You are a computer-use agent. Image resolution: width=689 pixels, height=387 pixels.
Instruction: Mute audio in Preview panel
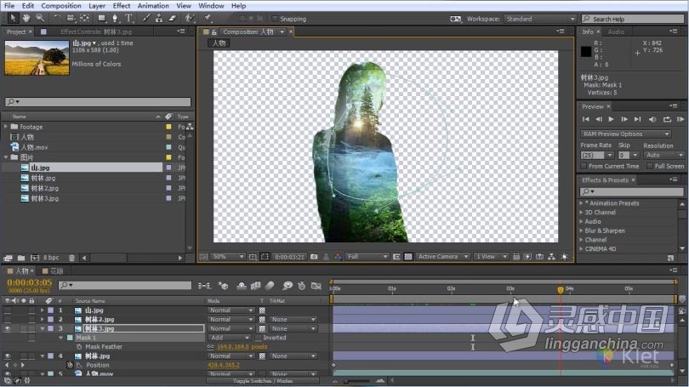click(652, 119)
